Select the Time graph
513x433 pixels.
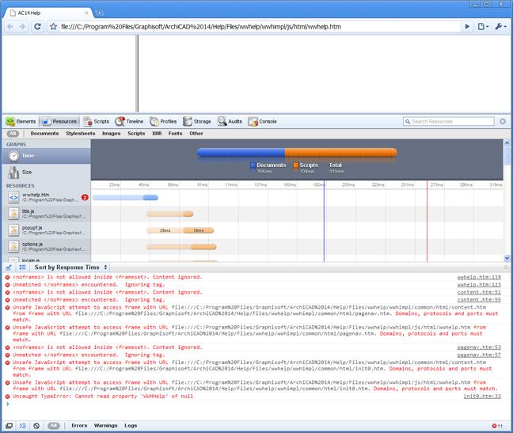pos(47,156)
